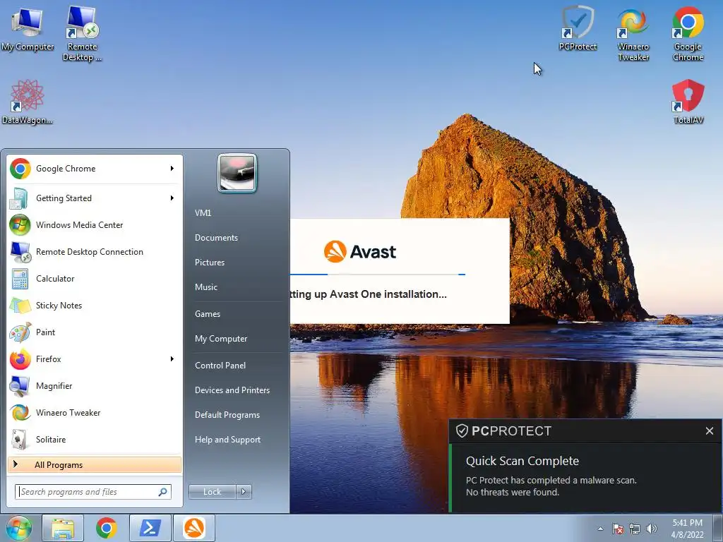Click the Search programs and files box
This screenshot has height=542, width=723.
[92, 492]
